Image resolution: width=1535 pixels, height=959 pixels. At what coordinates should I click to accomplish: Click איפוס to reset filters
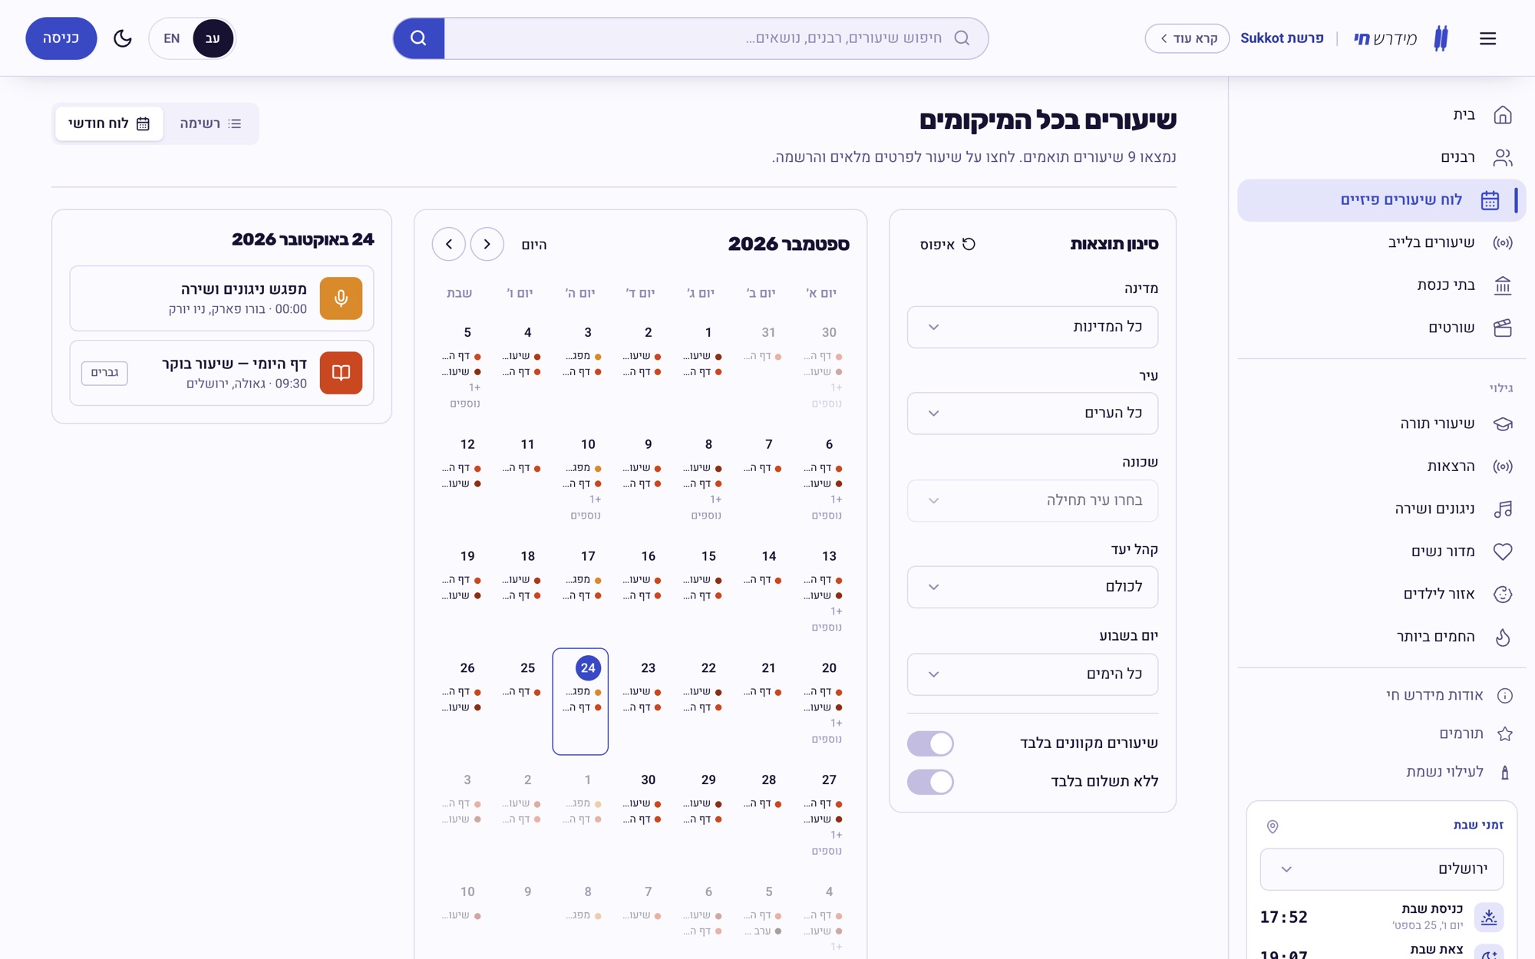(x=948, y=244)
